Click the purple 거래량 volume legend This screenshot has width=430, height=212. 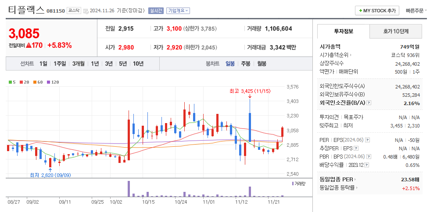[x=298, y=184]
